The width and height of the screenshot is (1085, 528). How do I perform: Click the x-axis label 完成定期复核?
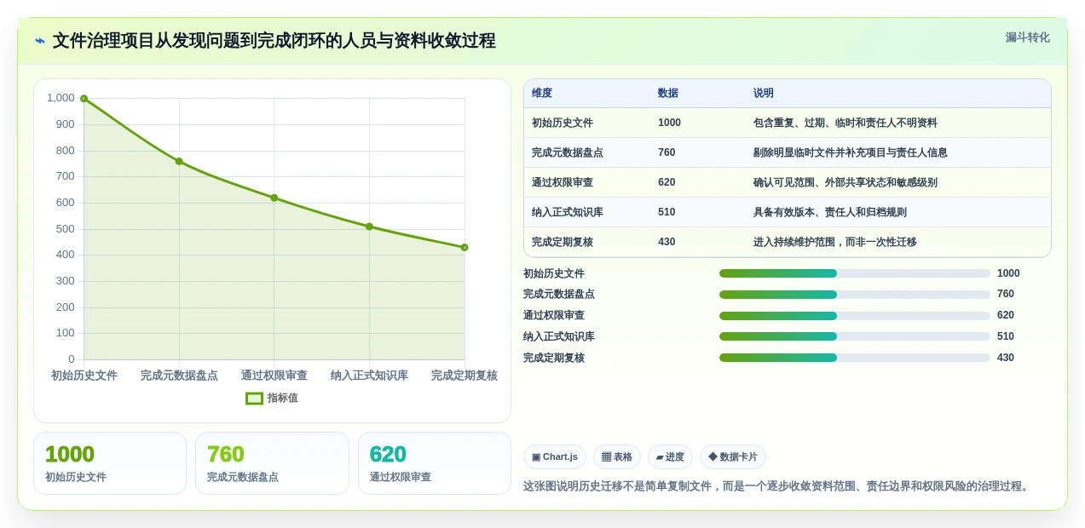465,376
